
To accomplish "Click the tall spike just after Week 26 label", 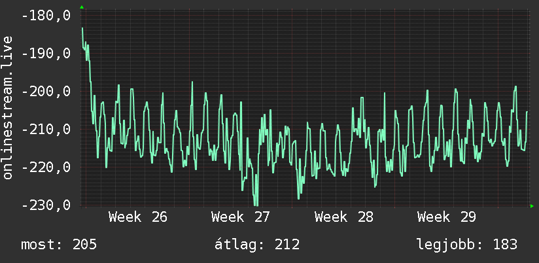I will tap(192, 82).
